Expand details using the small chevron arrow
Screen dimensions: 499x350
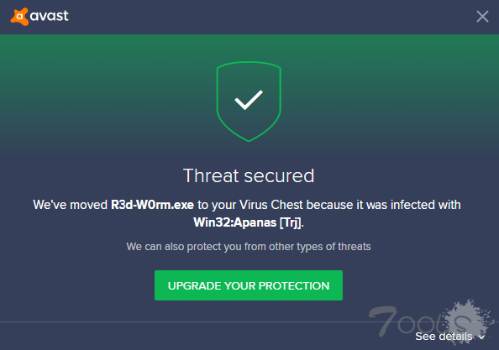(x=481, y=337)
